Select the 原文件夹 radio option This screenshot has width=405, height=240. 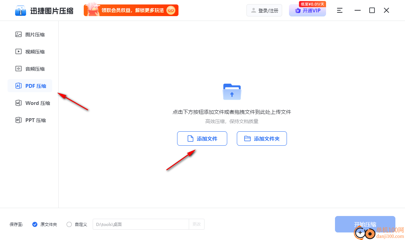[35, 224]
